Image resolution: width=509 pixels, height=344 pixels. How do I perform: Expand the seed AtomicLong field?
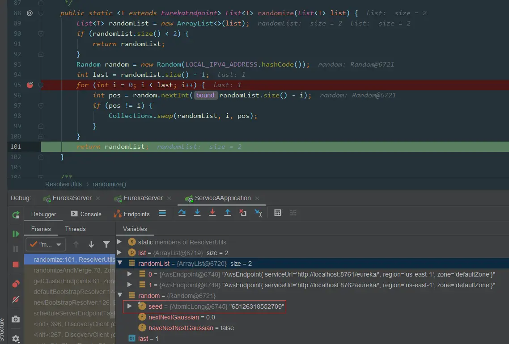130,306
